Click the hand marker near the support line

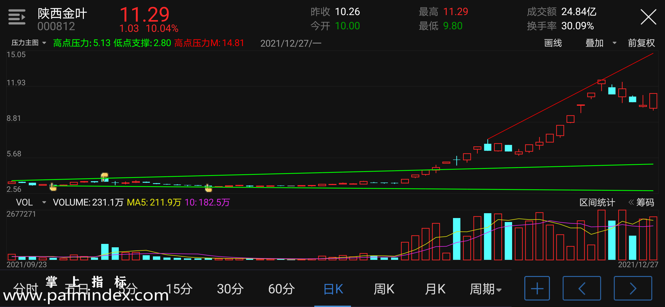208,188
